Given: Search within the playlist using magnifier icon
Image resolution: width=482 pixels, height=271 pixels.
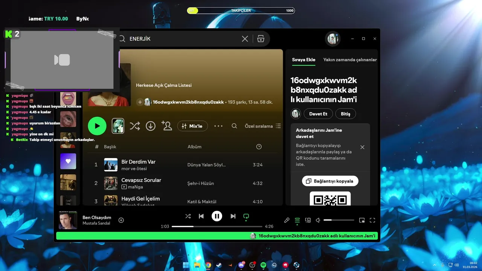Looking at the screenshot, I should 234,126.
